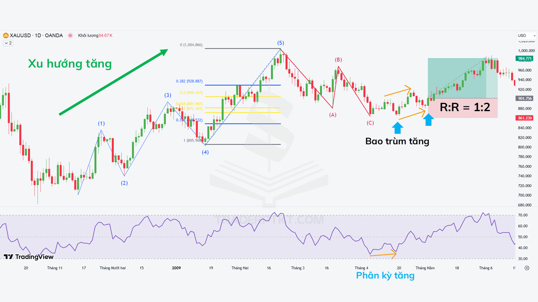Viewport: 538px width, 302px height.
Task: Click the volume value 84.67 K
Action: pyautogui.click(x=105, y=36)
